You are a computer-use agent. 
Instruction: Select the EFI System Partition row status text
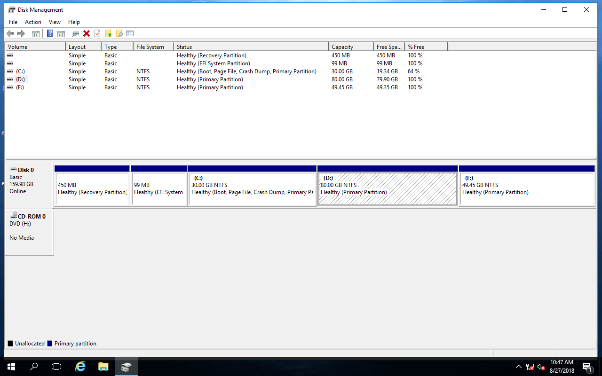coord(214,63)
